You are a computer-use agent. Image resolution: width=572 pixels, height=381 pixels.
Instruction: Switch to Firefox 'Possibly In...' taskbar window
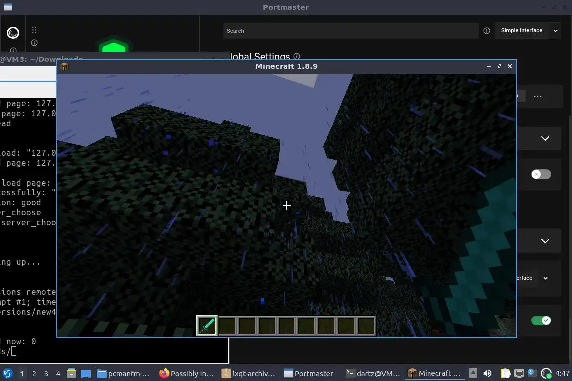click(x=186, y=374)
